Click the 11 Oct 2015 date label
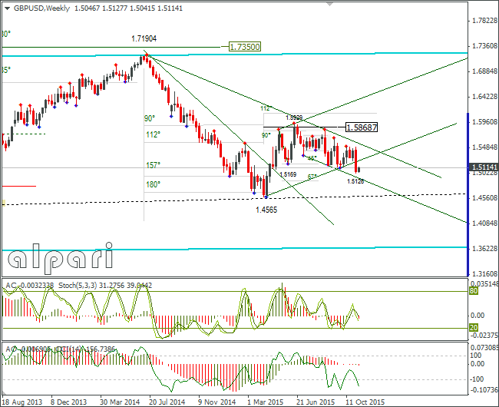This screenshot has height=407, width=499. 365,402
